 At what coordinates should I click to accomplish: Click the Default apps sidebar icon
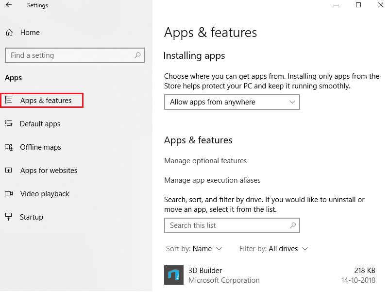pos(8,124)
